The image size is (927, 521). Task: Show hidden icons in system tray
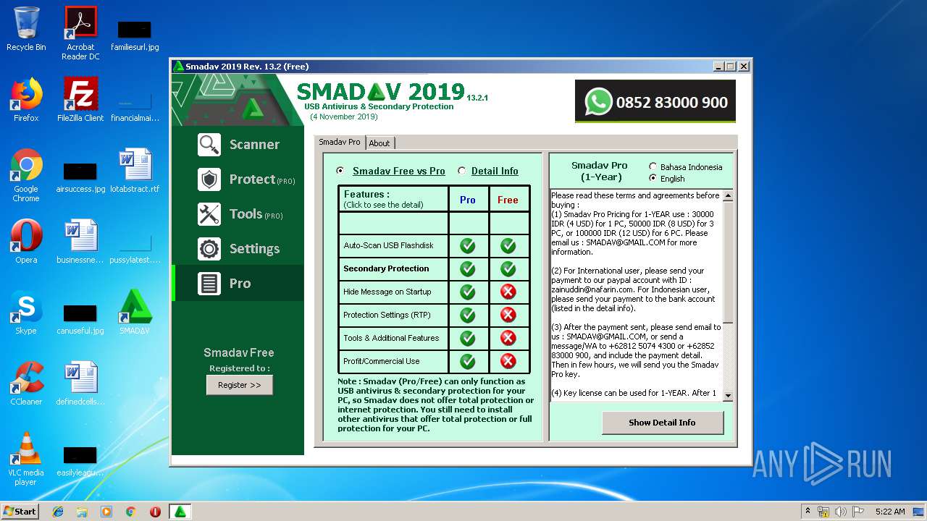(x=808, y=512)
